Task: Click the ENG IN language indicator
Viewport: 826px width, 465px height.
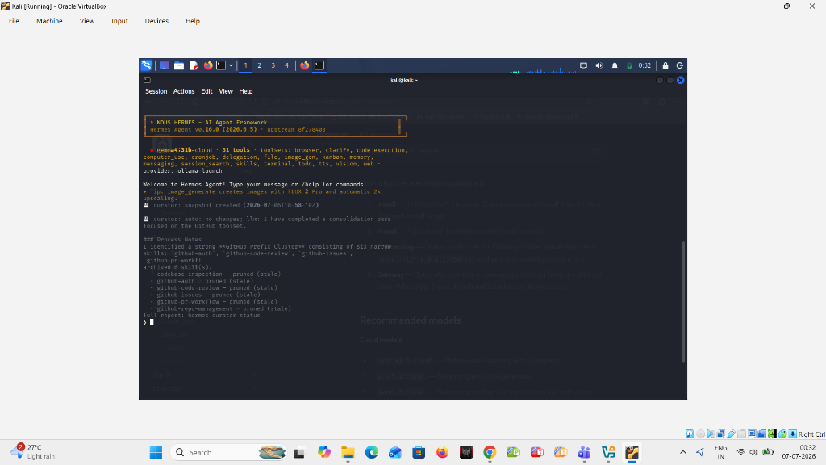Action: [x=720, y=452]
